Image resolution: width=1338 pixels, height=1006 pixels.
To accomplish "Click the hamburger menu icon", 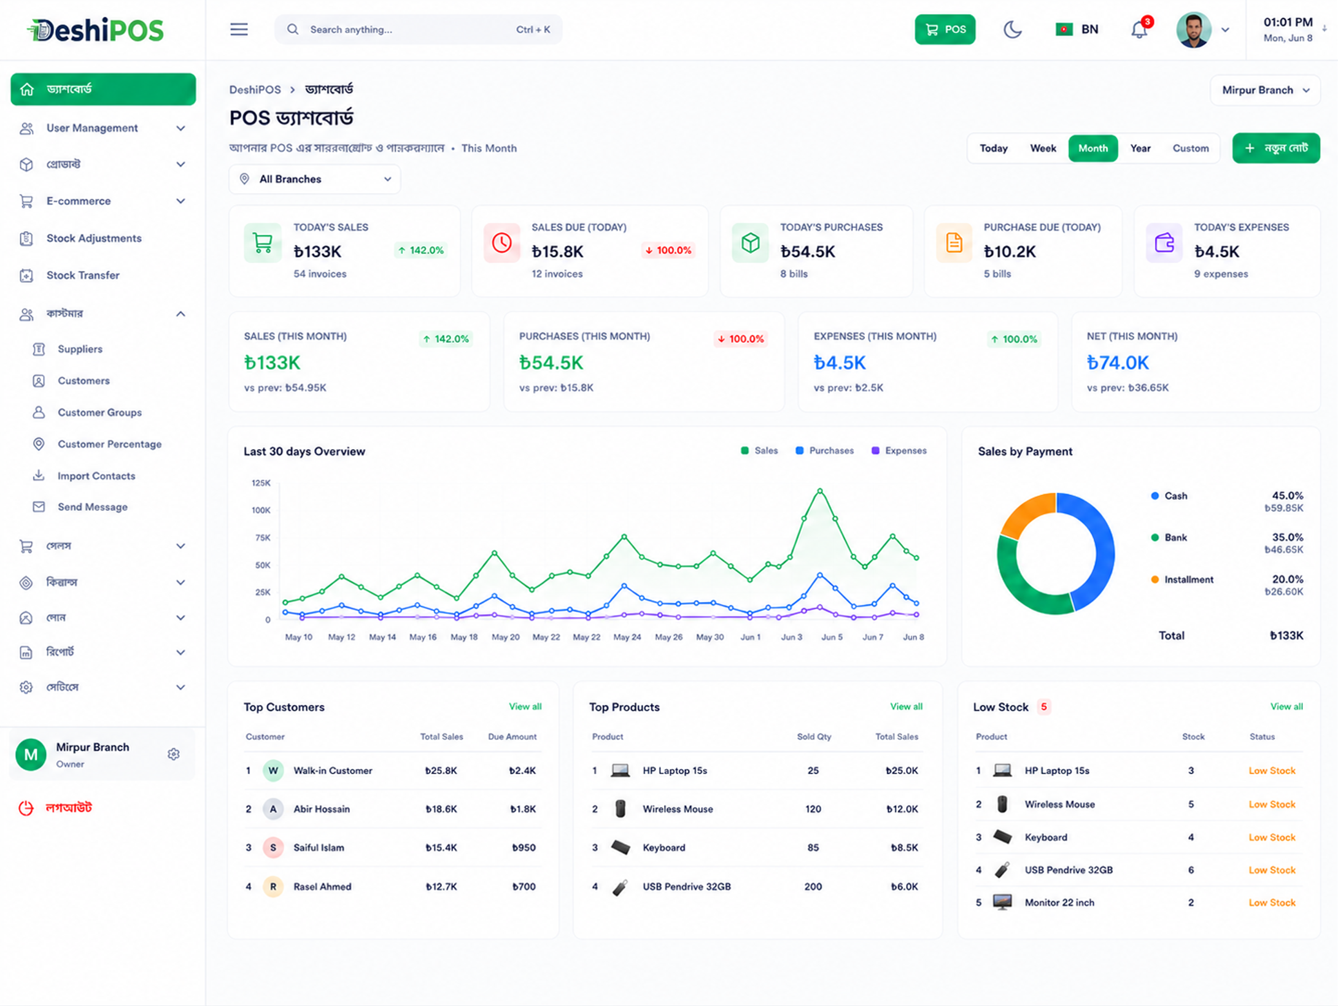I will [239, 29].
